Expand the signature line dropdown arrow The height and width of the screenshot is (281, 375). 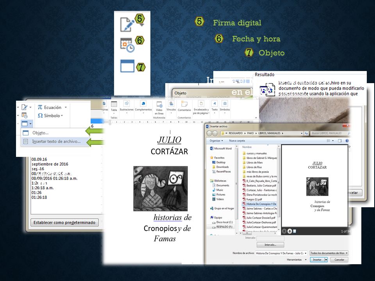pos(30,107)
